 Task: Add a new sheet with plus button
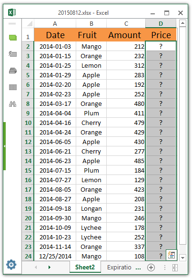(x=151, y=268)
